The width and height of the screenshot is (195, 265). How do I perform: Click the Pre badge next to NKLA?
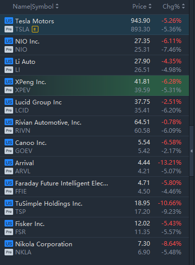pos(9,252)
